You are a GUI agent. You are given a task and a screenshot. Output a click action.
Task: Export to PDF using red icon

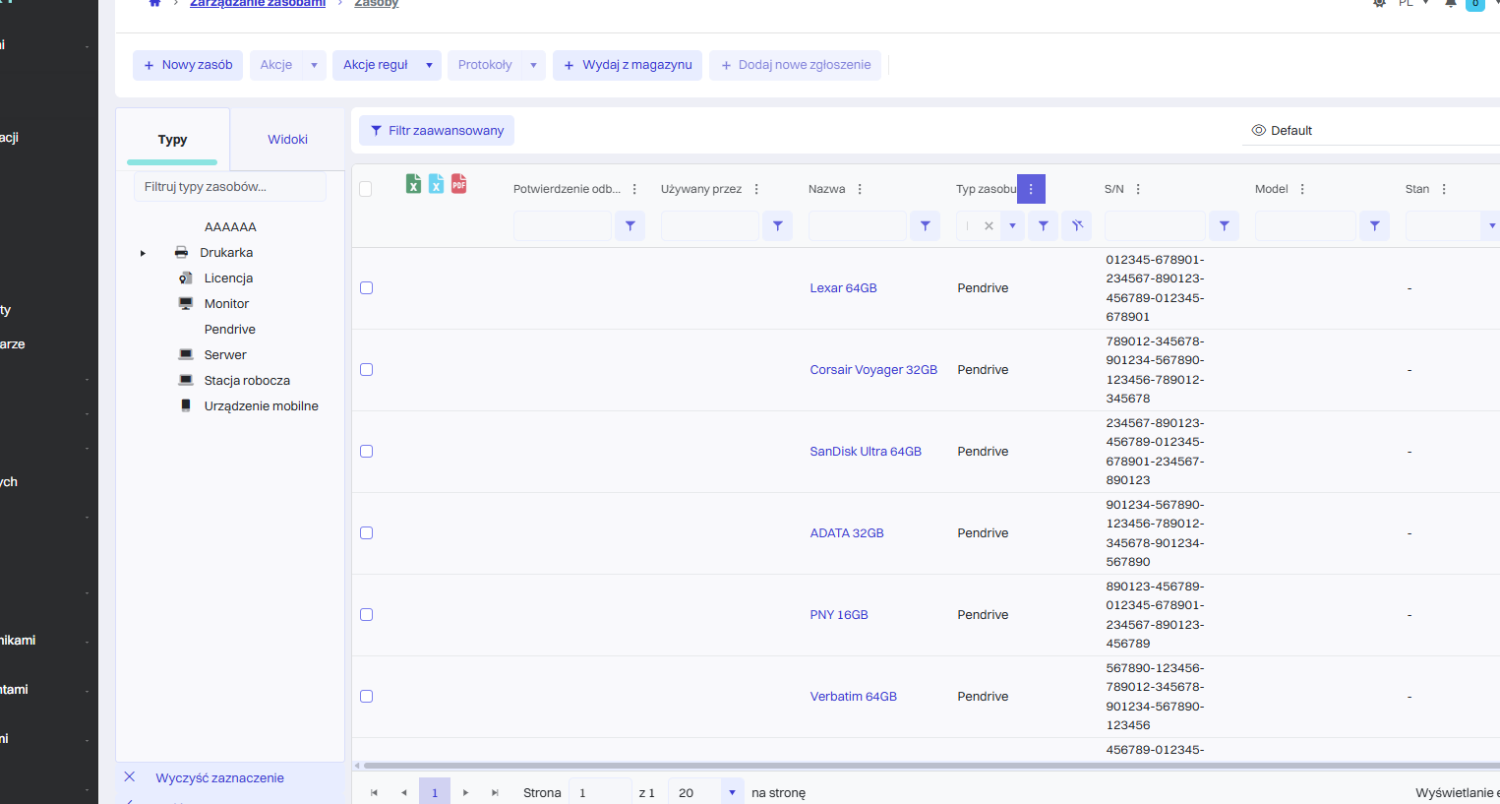coord(458,184)
